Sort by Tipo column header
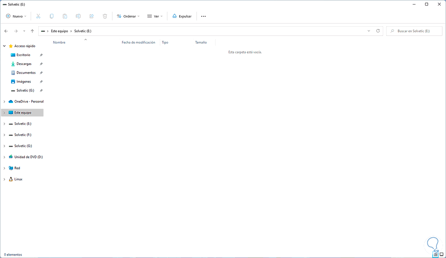 165,42
